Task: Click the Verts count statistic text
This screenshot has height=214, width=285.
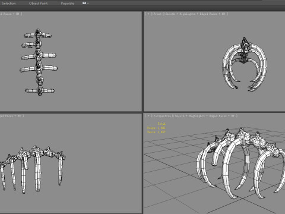Action: tap(156, 132)
